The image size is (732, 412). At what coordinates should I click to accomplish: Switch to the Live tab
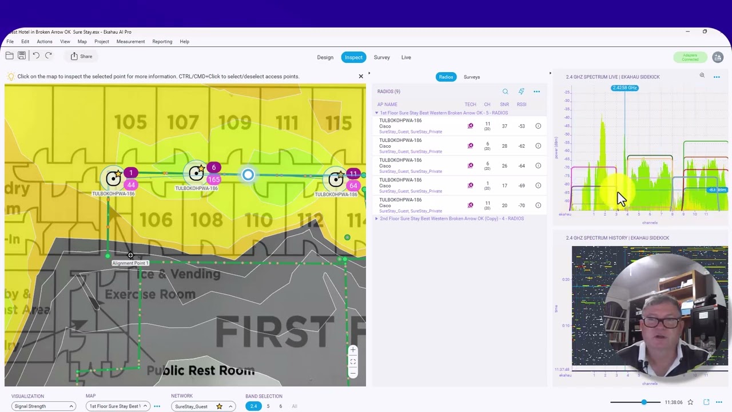click(x=406, y=57)
